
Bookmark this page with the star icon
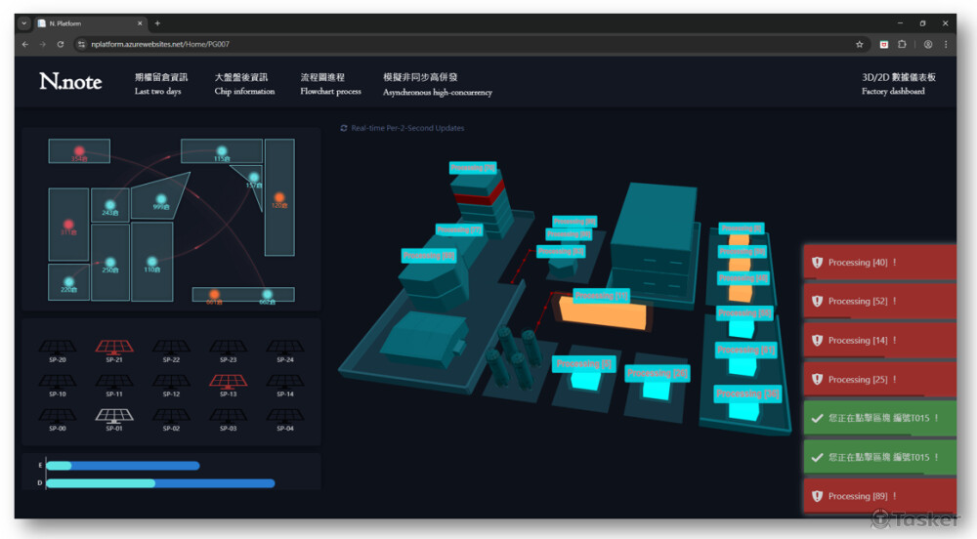tap(859, 44)
